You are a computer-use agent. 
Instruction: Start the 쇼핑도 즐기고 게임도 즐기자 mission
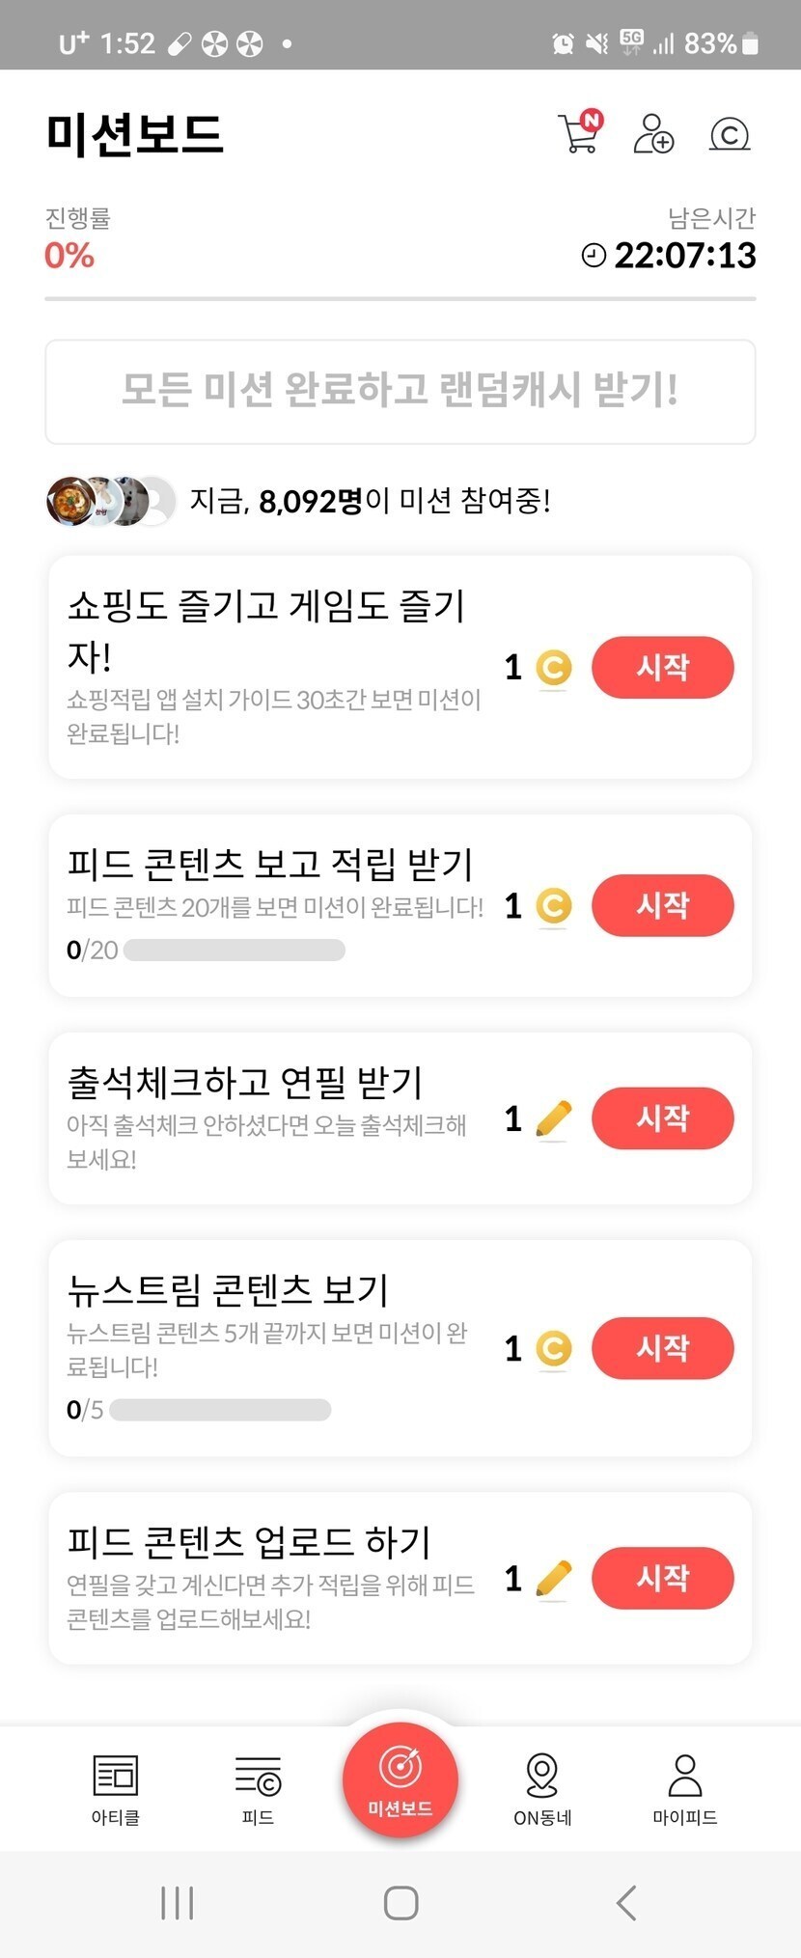(662, 667)
